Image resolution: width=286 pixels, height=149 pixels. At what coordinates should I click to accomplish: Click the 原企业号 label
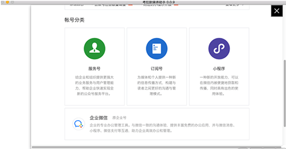[119, 118]
